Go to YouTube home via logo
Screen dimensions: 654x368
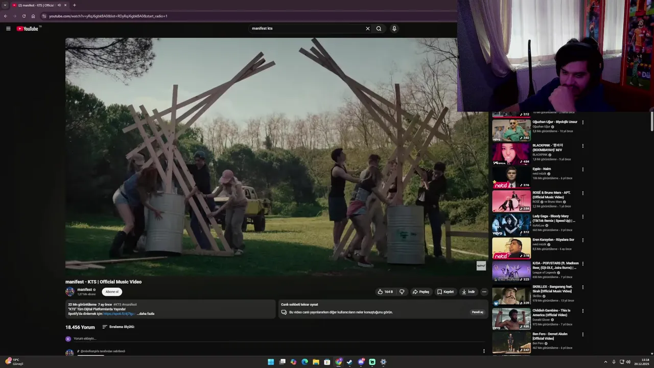[28, 29]
